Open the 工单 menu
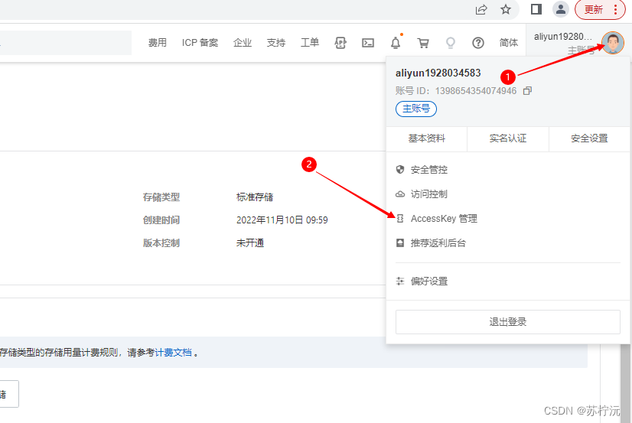Screen dimensions: 632x423 310,42
